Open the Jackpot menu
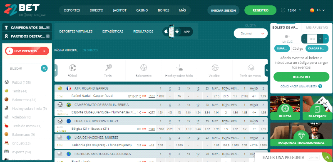This screenshot has width=333, height=162. (119, 10)
